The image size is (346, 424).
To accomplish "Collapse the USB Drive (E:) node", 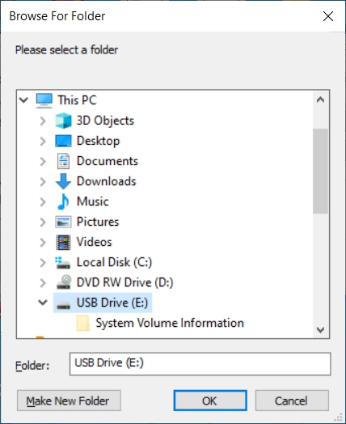I will tap(43, 303).
